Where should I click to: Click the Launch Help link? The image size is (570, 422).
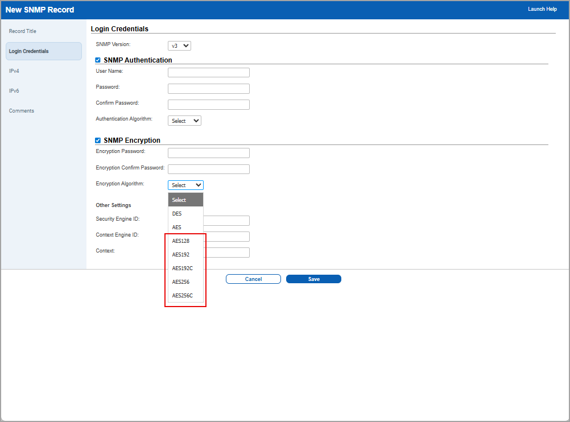click(x=542, y=9)
